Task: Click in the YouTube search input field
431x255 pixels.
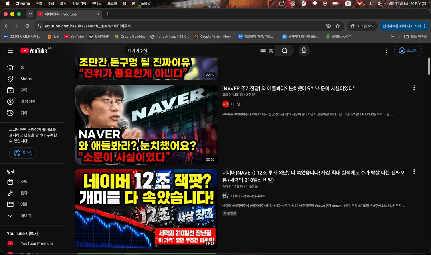Action: pyautogui.click(x=192, y=51)
